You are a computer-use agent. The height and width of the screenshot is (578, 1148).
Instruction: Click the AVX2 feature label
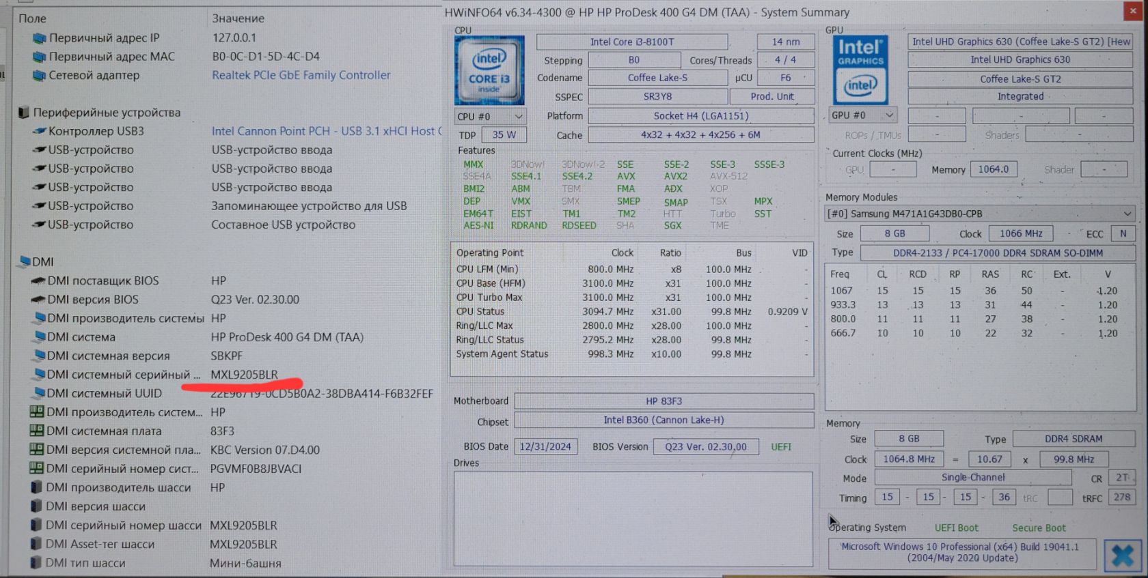pos(676,176)
